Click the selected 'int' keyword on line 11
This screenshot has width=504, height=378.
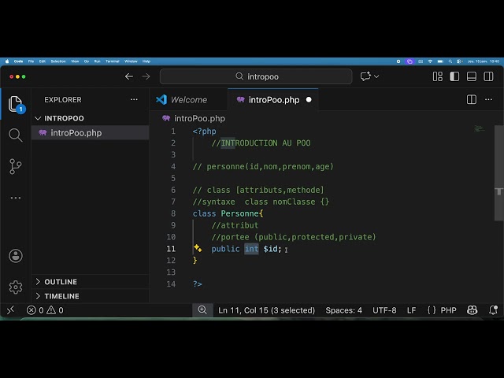(x=251, y=249)
